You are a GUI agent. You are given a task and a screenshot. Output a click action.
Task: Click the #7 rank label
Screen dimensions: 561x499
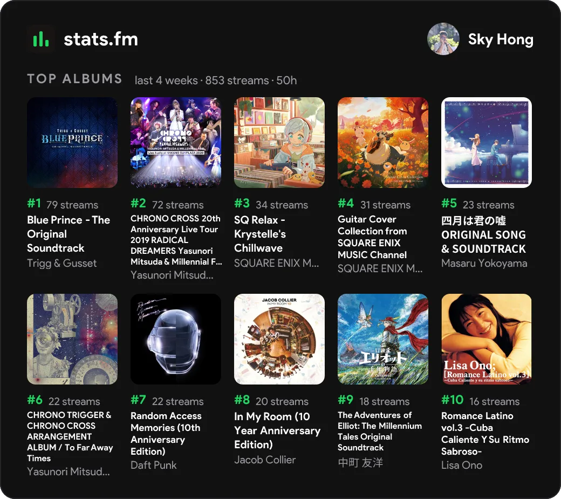139,400
